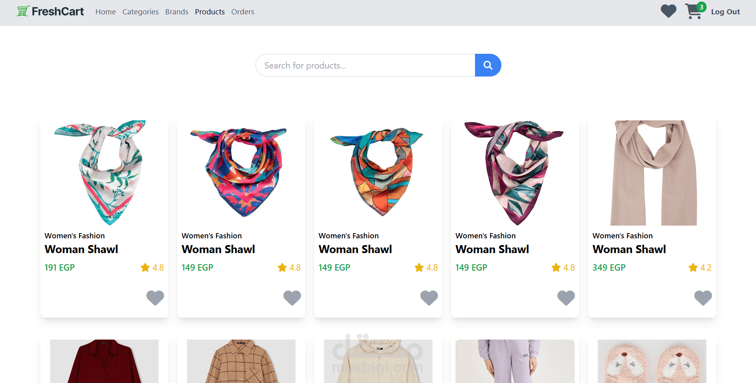Open the Categories menu item

coord(141,12)
